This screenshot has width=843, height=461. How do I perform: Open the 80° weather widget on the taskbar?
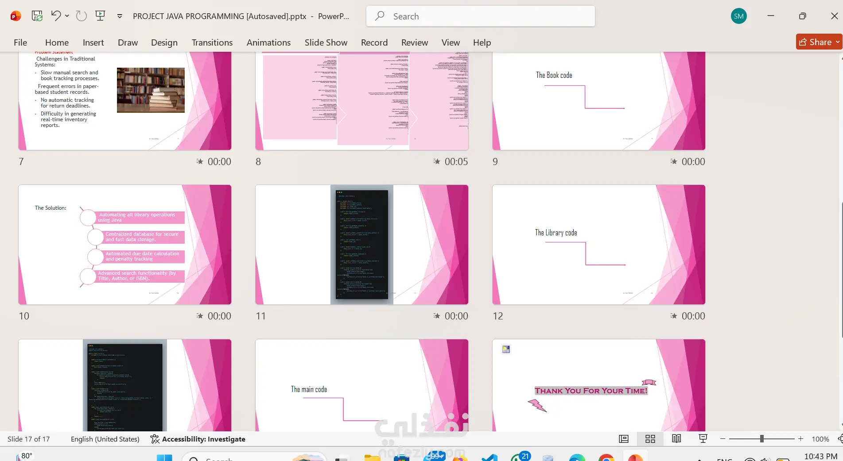25,456
